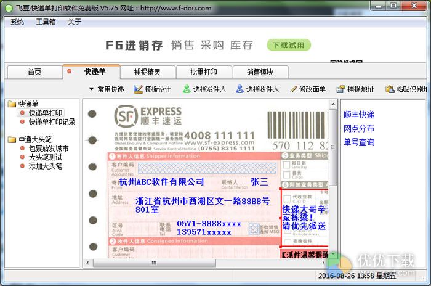
Task: Select 添加大头笔 in the tree
Action: pyautogui.click(x=46, y=166)
